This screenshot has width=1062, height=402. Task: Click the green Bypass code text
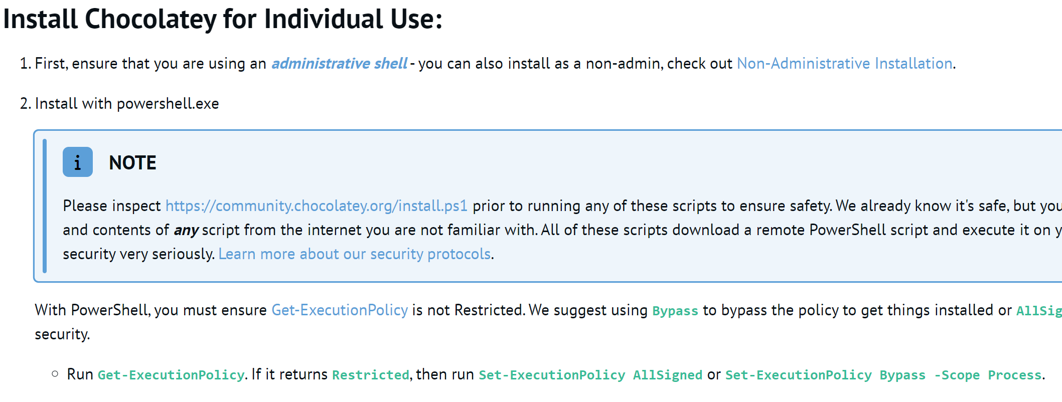[x=675, y=311]
